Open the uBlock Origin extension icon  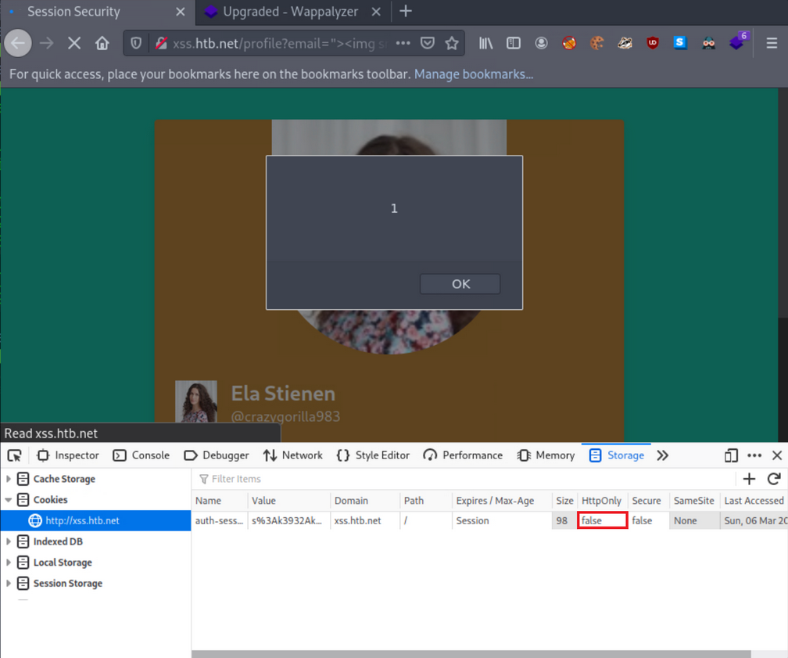(x=652, y=42)
